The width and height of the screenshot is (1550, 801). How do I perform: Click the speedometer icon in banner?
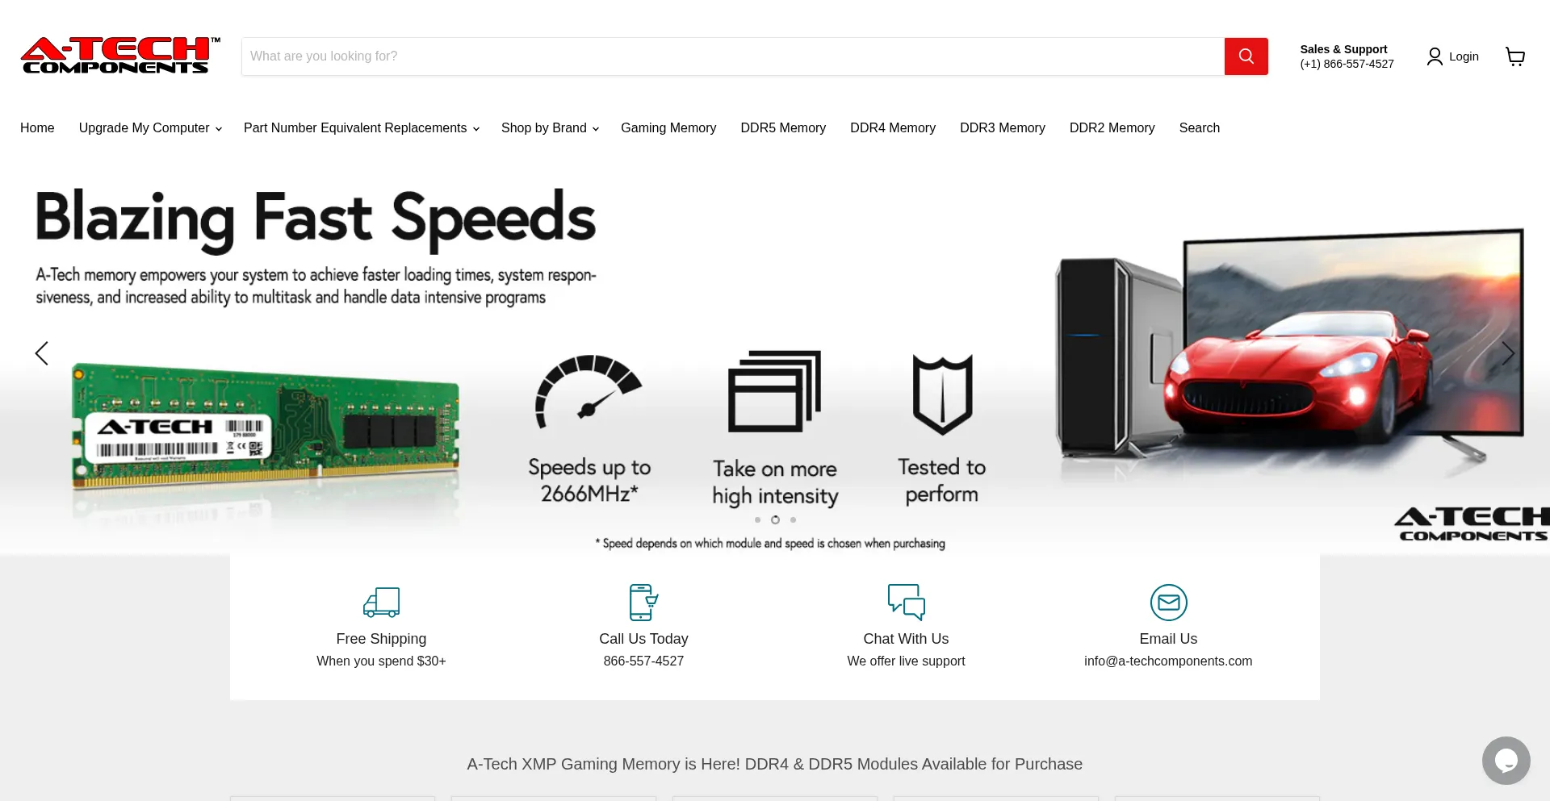[x=589, y=393]
